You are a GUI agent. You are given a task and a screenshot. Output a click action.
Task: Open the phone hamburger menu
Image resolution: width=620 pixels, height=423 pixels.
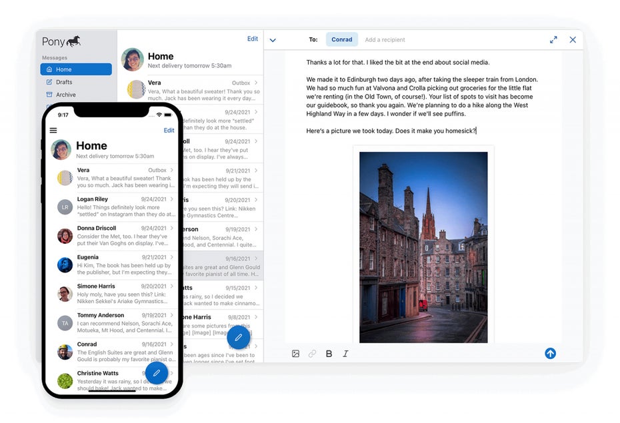click(x=53, y=131)
